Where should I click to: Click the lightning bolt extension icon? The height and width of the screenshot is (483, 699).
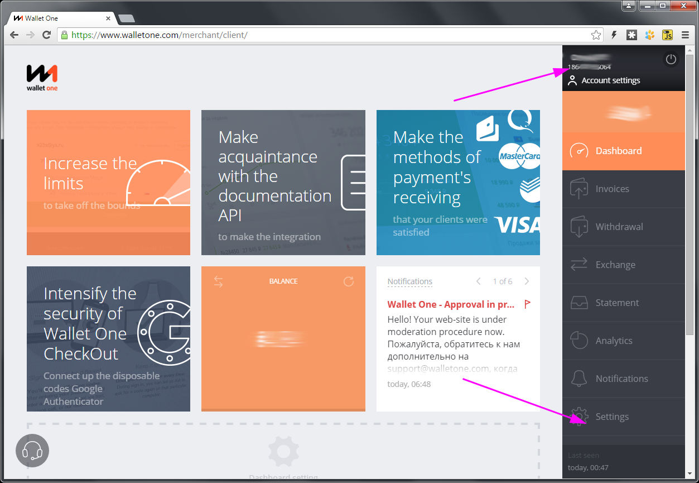click(614, 35)
